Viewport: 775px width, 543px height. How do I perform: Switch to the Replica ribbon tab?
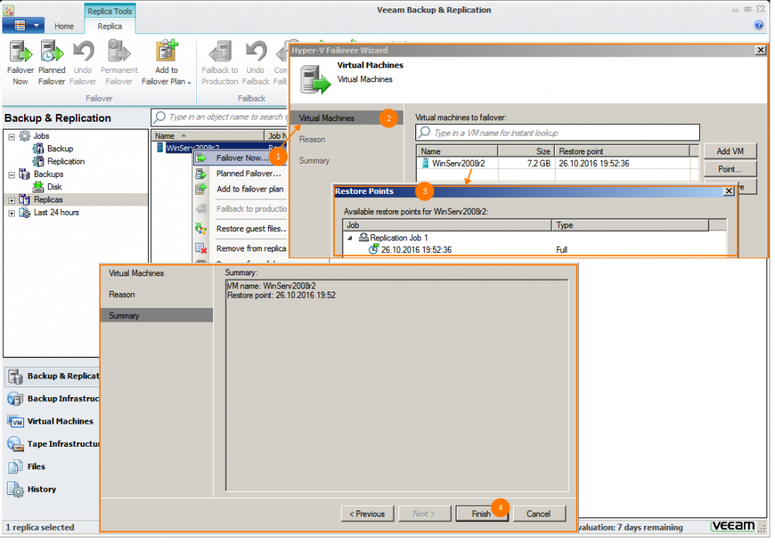[x=110, y=26]
